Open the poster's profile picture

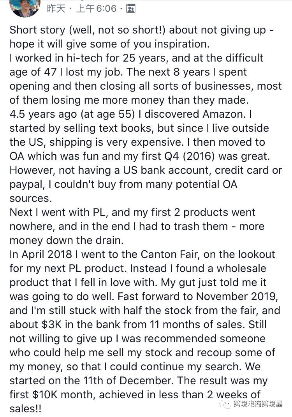tap(25, 8)
